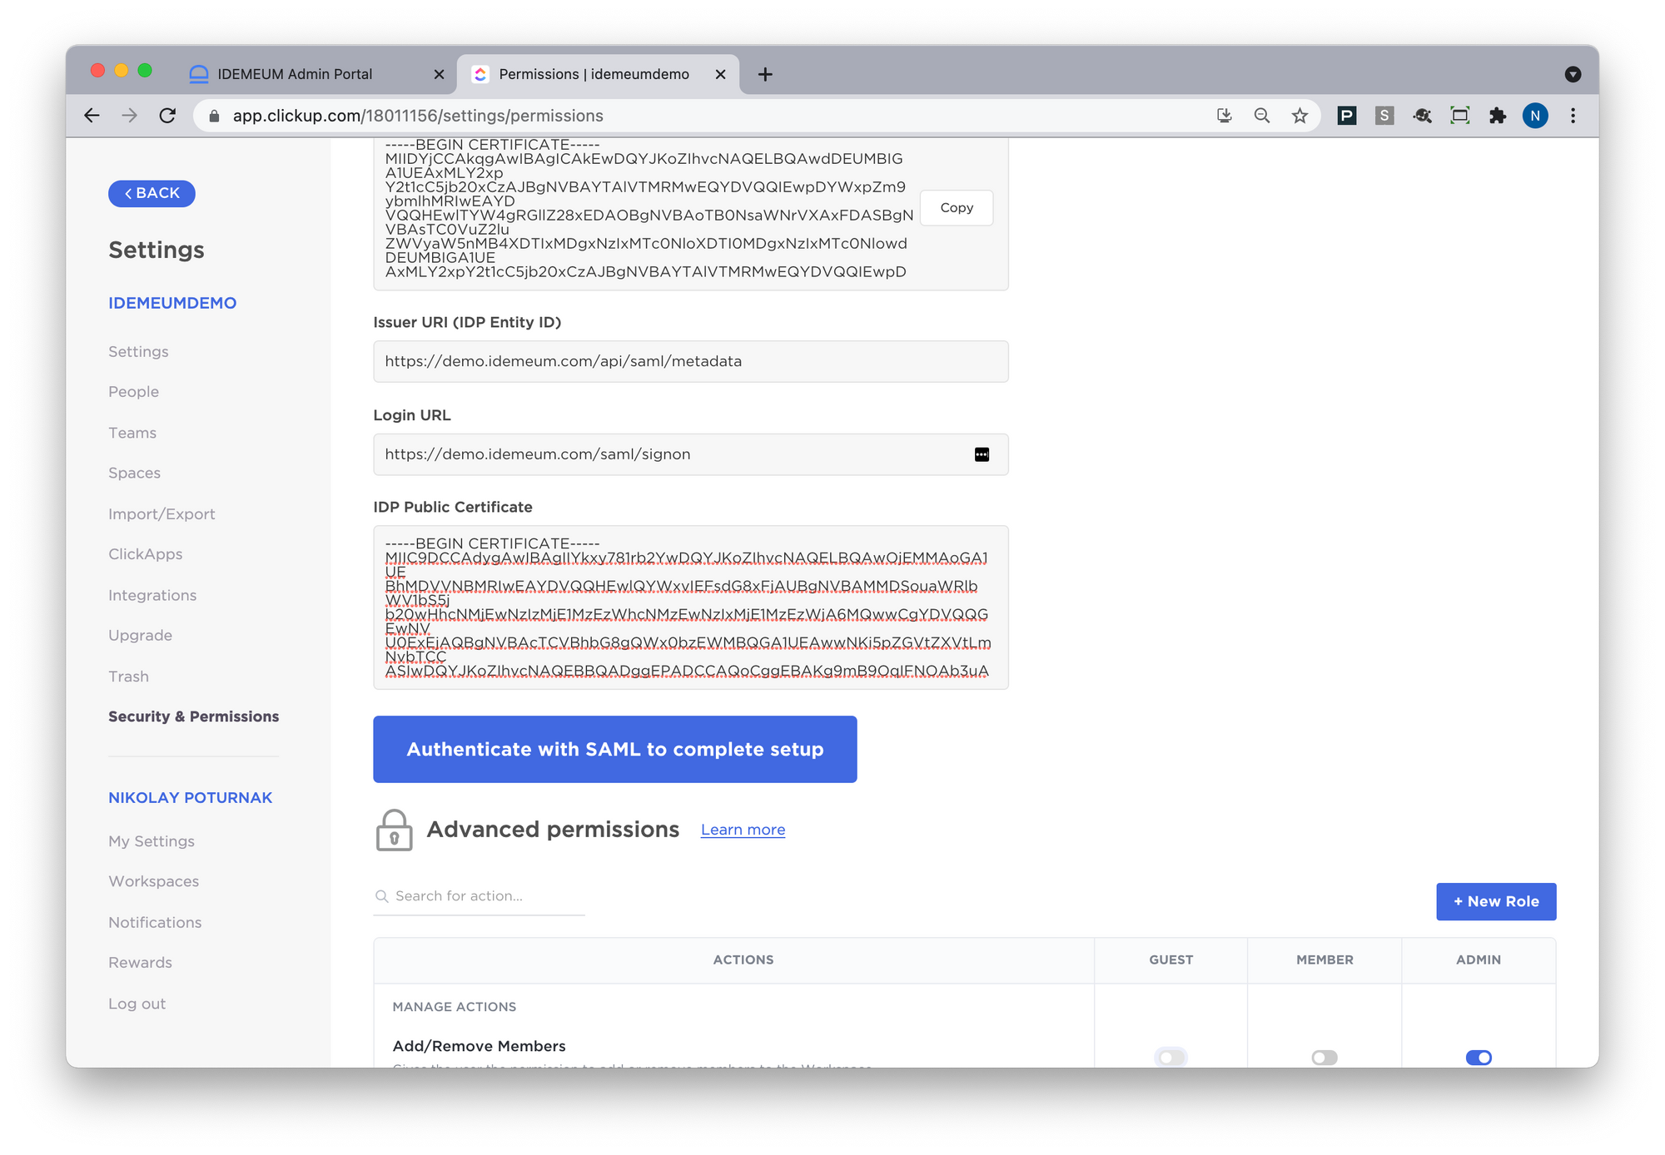Open Notifications in the sidebar
1665x1155 pixels.
[x=155, y=922]
